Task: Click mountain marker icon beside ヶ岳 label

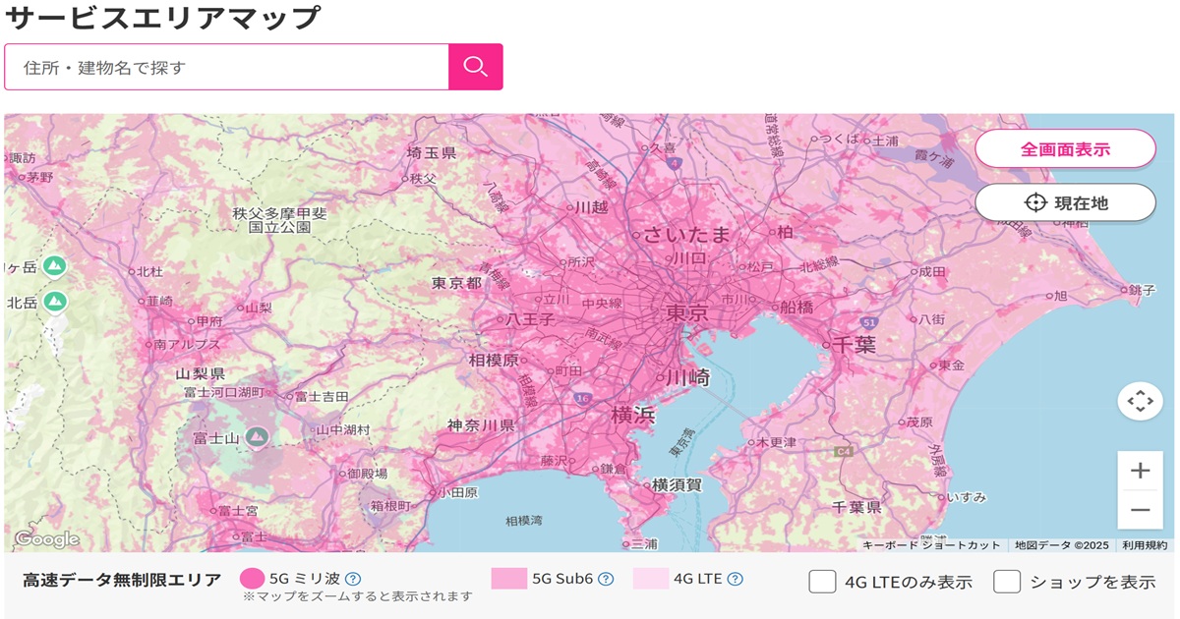Action: point(55,265)
